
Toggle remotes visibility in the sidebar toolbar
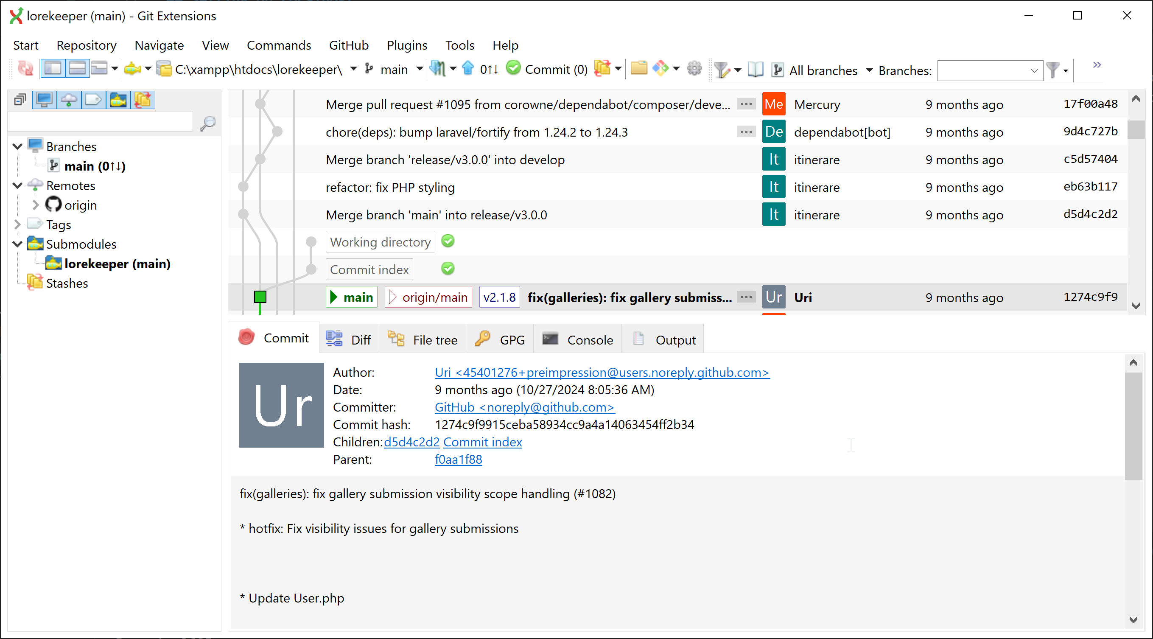(x=69, y=100)
